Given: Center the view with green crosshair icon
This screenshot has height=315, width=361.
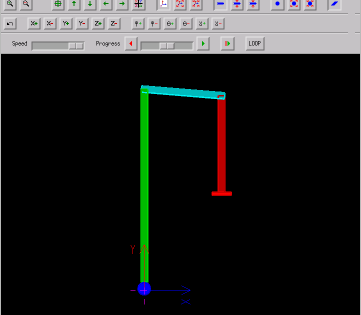Looking at the screenshot, I should [58, 3].
